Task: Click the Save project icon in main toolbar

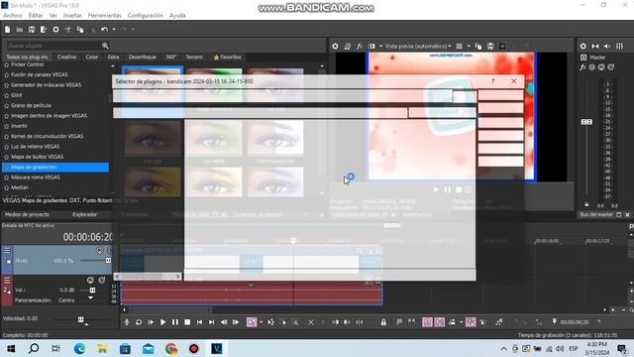Action: click(32, 30)
